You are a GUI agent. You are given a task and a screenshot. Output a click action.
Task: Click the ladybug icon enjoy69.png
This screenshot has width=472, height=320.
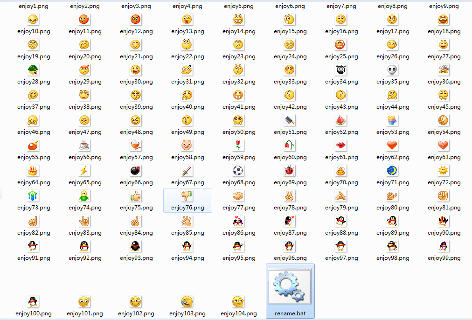click(289, 171)
